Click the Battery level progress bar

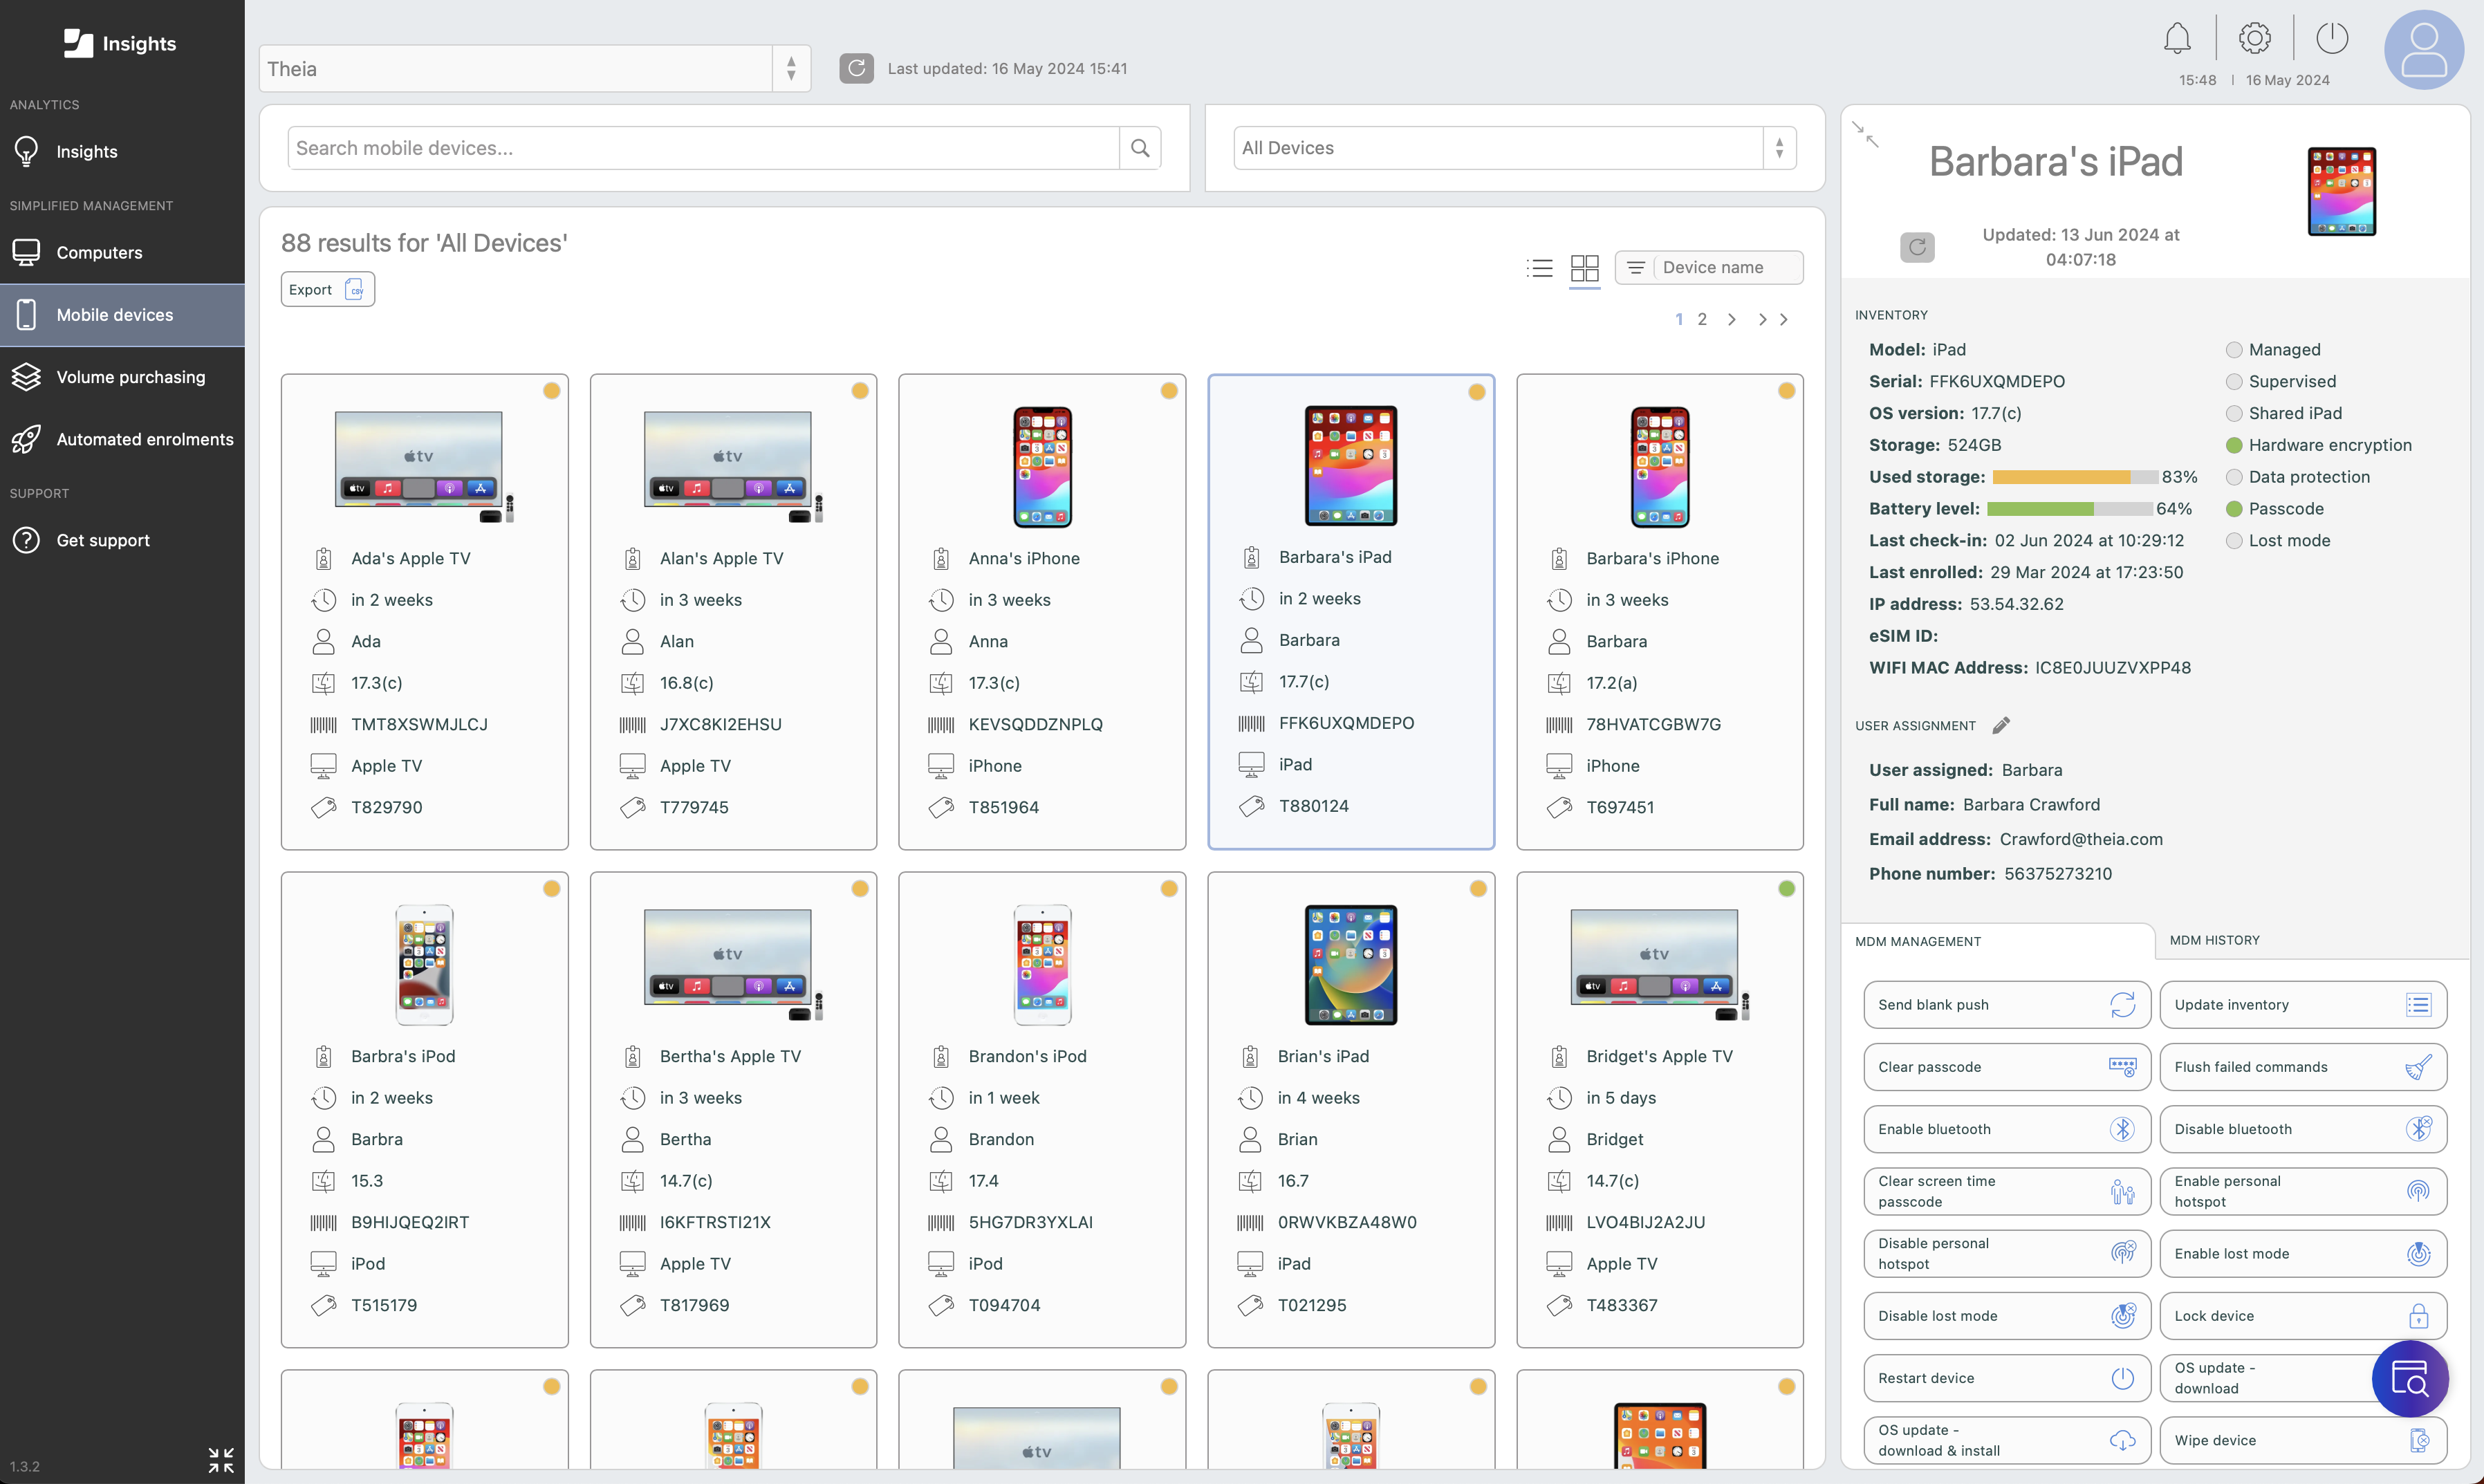click(2069, 509)
